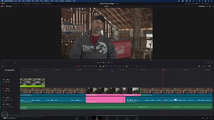The height and width of the screenshot is (120, 214).
Task: Click the Insert Clip toolbar icon
Action: tap(89, 66)
